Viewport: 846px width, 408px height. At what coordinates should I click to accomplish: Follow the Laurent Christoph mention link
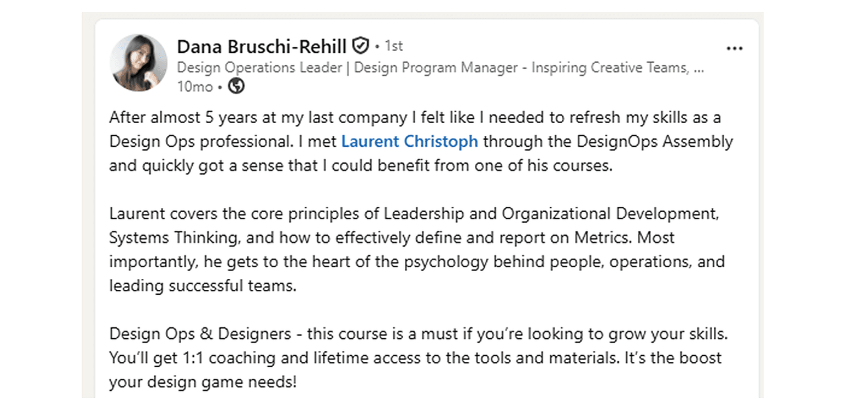click(x=410, y=141)
